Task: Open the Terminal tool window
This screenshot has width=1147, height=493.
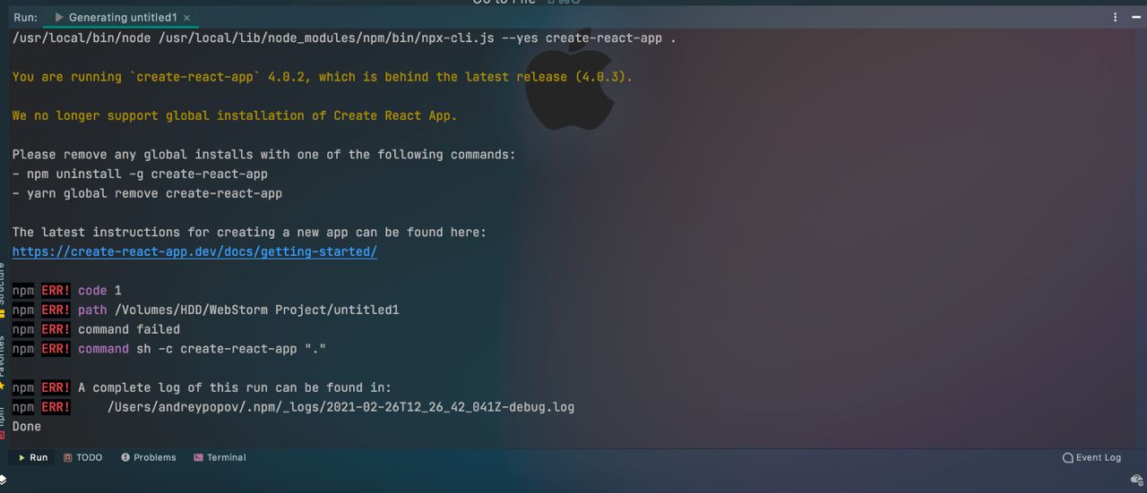Action: [x=220, y=457]
